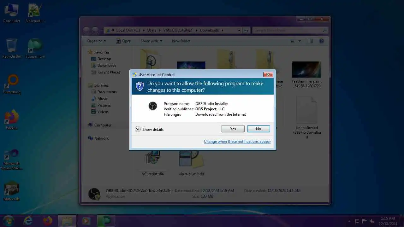Select Firefox desktop shortcut
The image size is (404, 227).
click(x=12, y=120)
